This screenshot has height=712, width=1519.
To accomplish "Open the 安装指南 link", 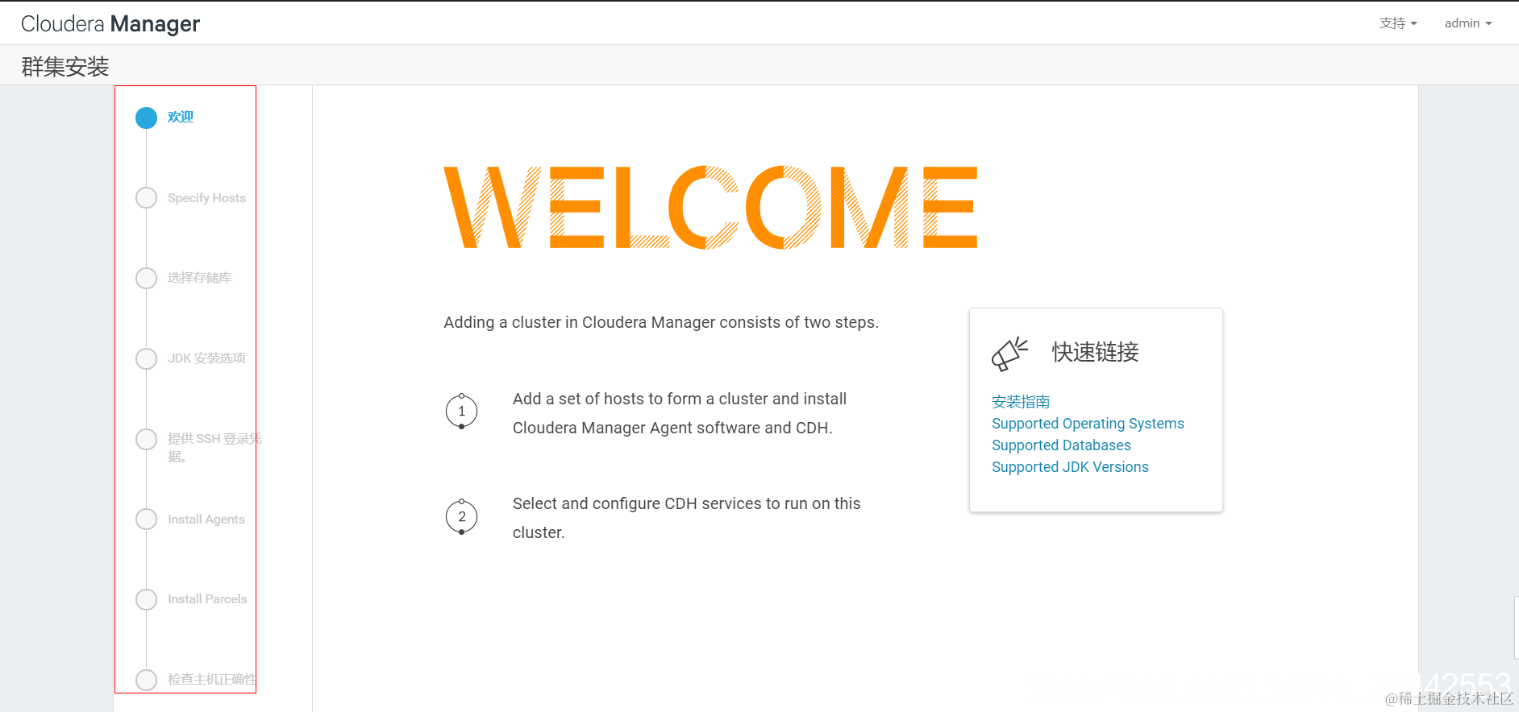I will pos(1021,402).
